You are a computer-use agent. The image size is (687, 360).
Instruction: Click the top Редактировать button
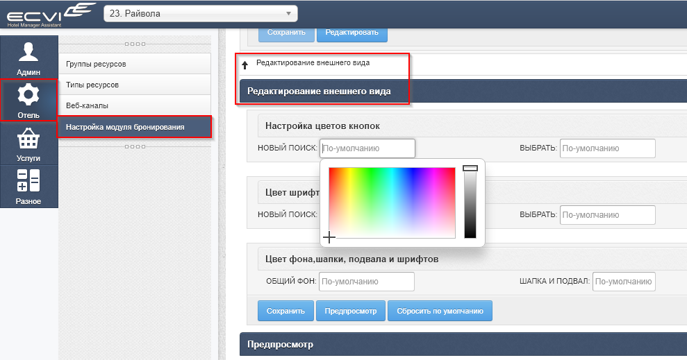[x=351, y=33]
